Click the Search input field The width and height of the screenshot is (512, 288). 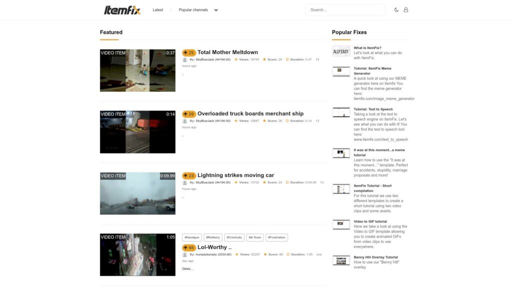point(344,10)
